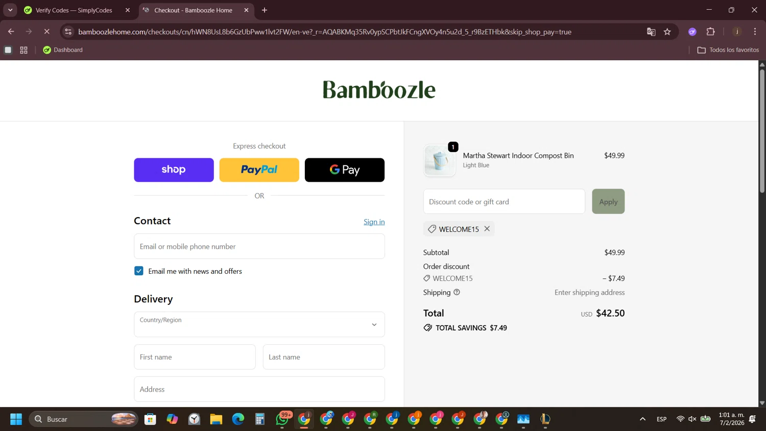Focus the Email or mobile phone field
This screenshot has width=766, height=431.
259,246
